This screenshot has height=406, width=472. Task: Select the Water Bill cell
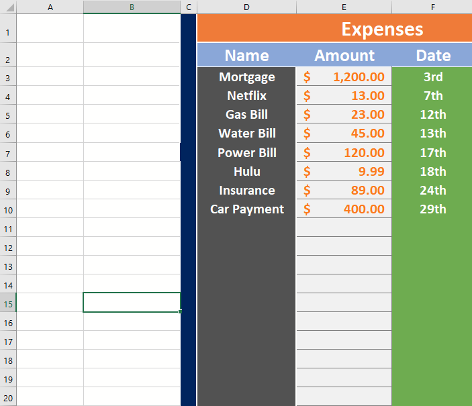[x=246, y=133]
